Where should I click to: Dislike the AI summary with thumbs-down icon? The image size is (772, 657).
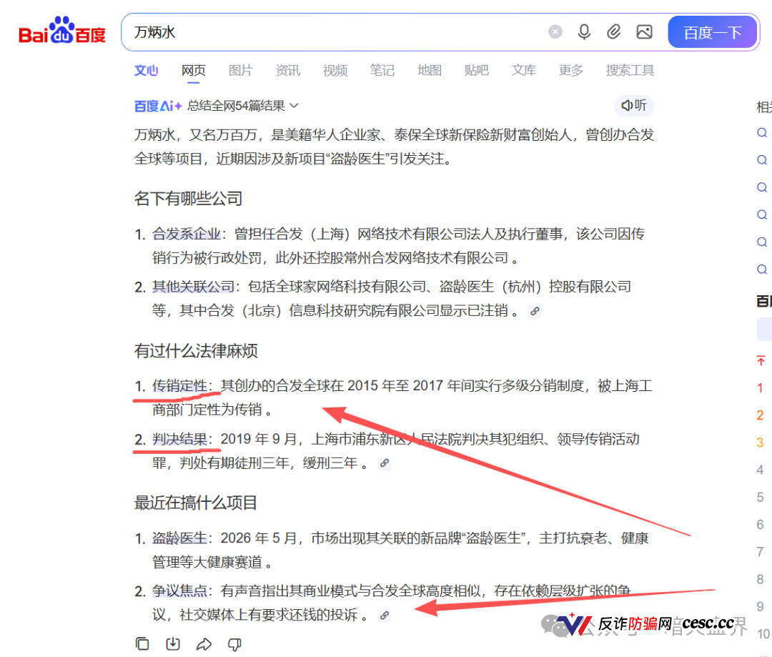(x=235, y=643)
